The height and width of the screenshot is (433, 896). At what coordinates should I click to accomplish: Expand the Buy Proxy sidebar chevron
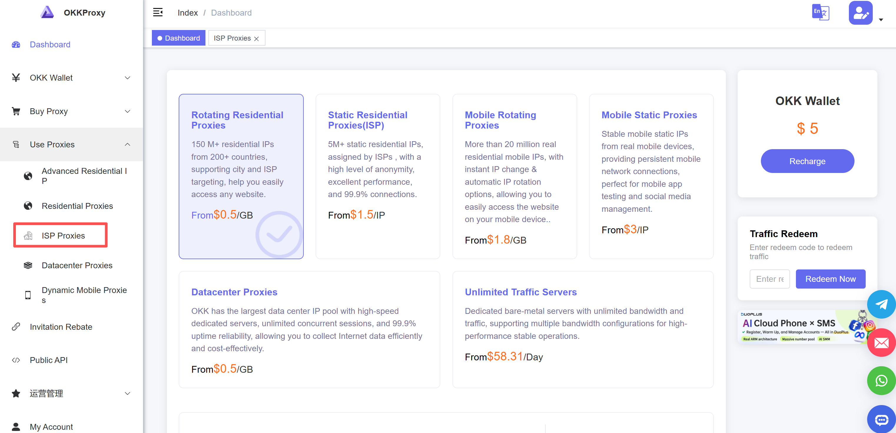pyautogui.click(x=128, y=111)
